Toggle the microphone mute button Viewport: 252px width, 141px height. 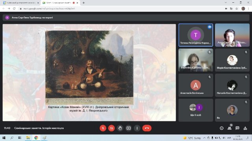pyautogui.click(x=103, y=128)
